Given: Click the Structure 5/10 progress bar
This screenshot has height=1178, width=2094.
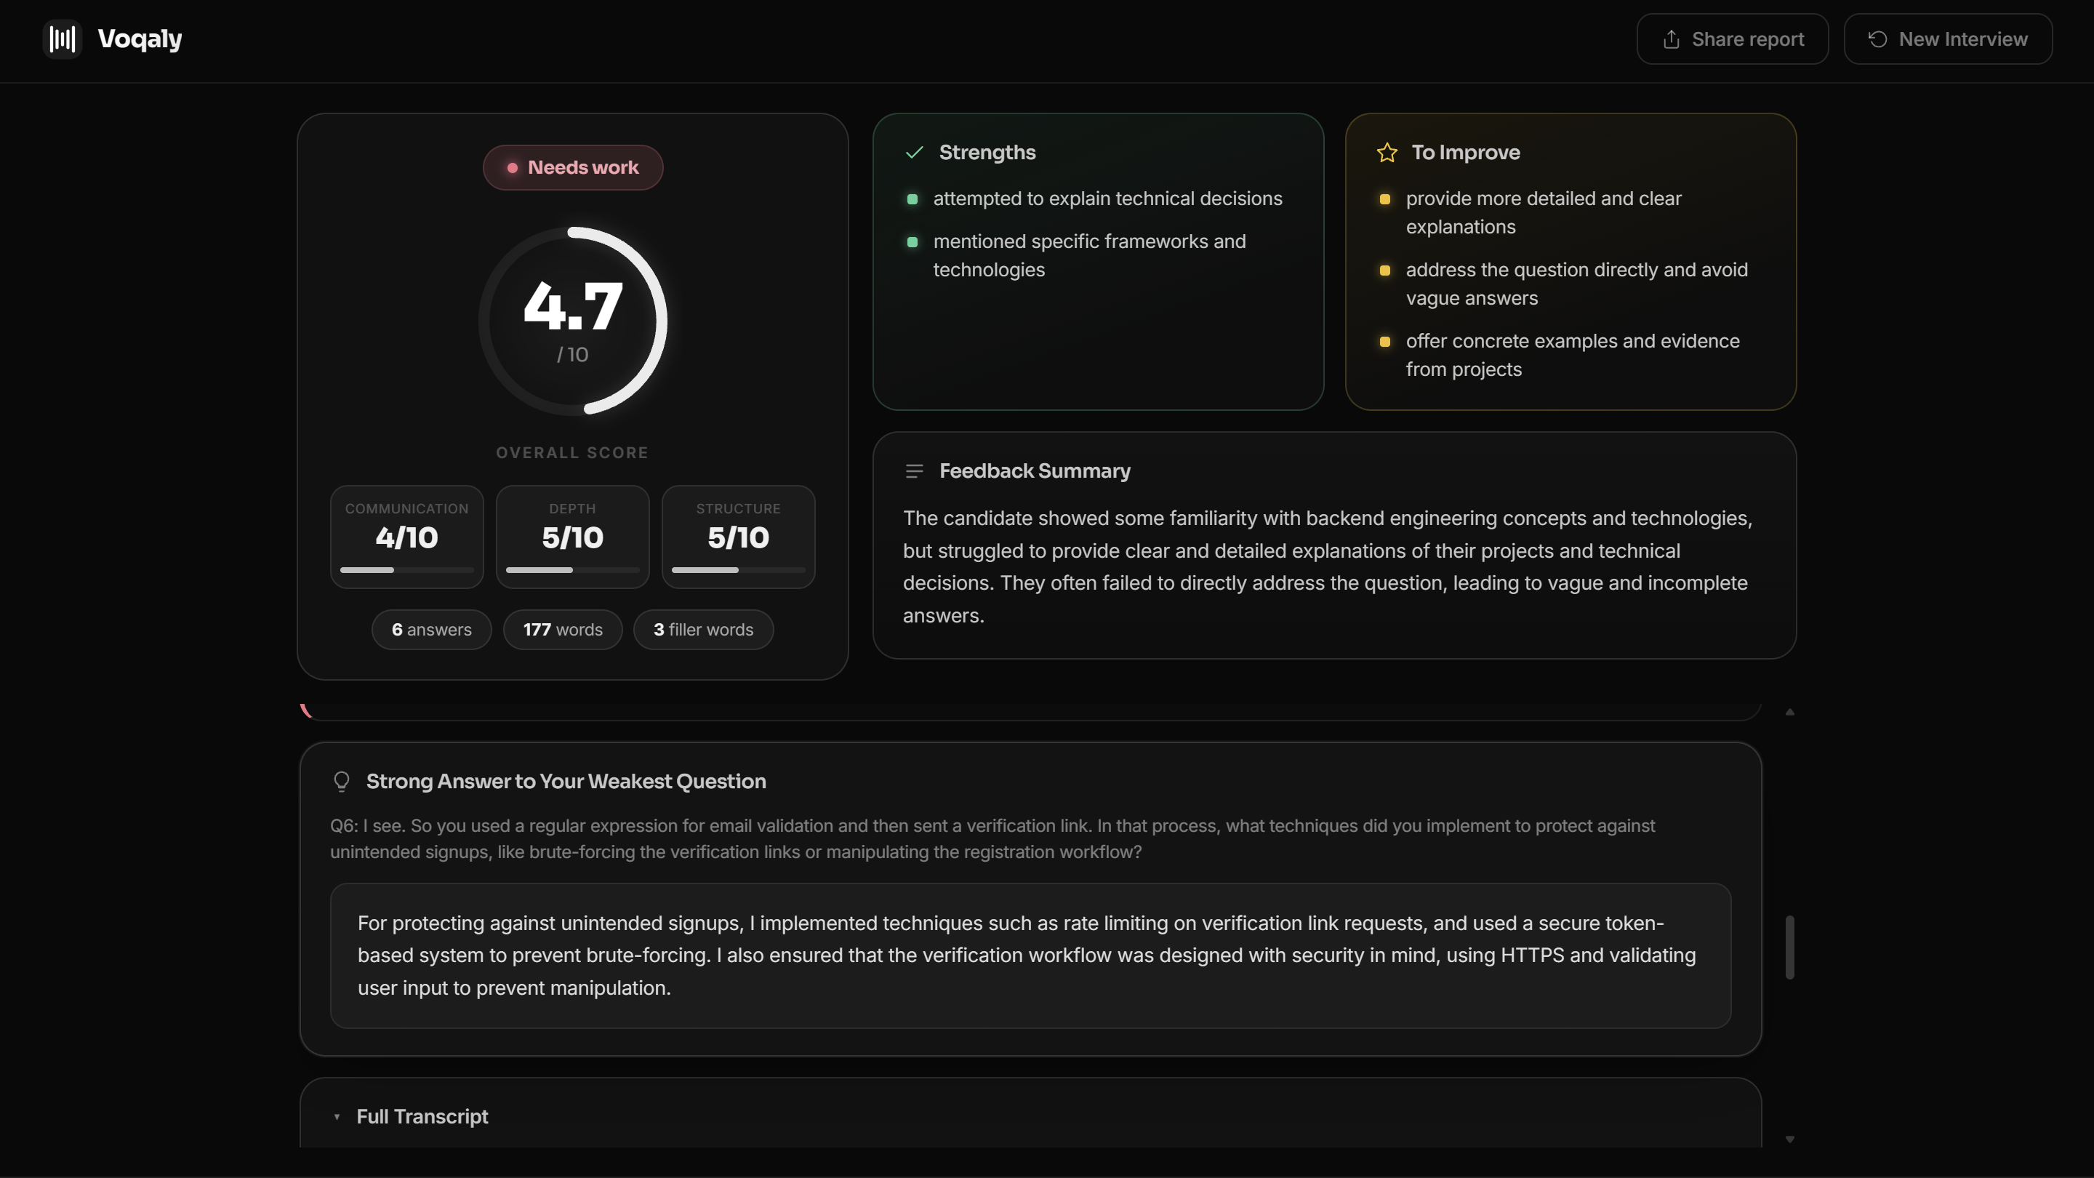Looking at the screenshot, I should (738, 571).
